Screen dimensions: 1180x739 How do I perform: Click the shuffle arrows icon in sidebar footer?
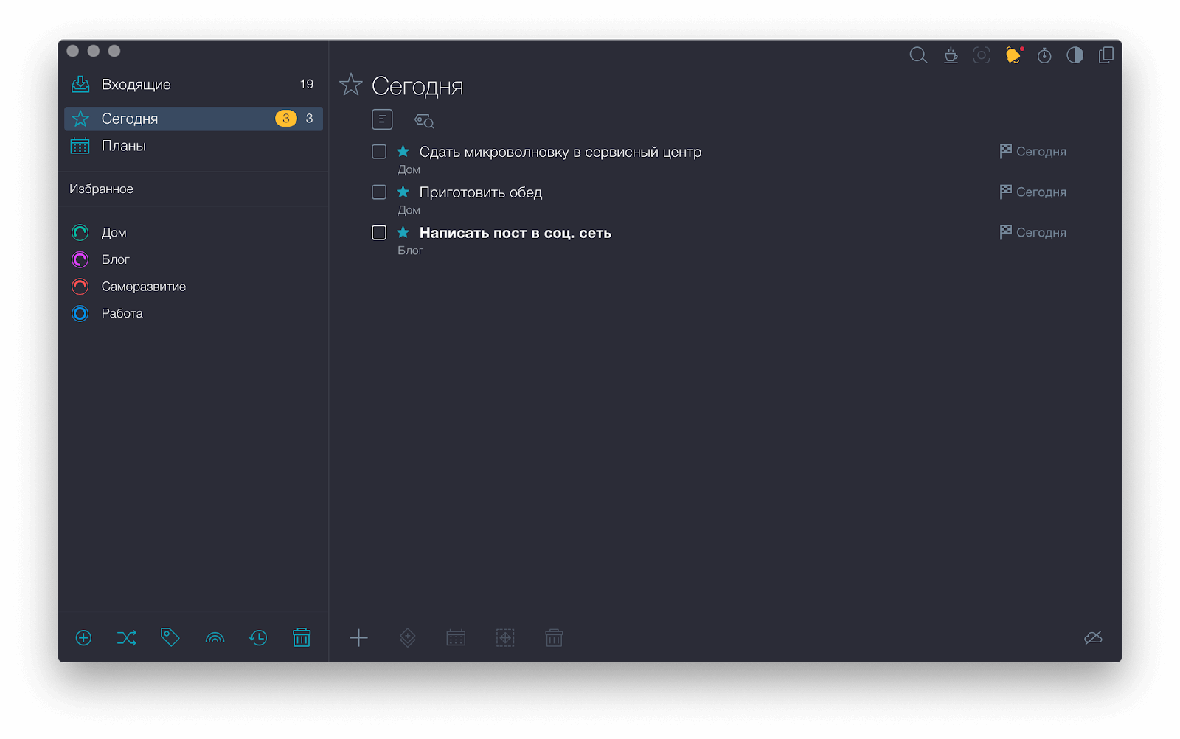pyautogui.click(x=127, y=637)
